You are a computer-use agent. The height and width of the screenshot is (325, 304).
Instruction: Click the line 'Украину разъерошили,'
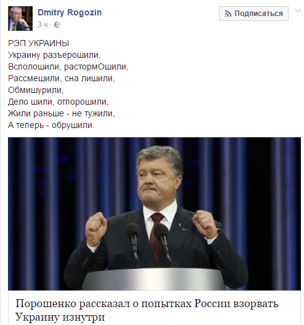54,55
